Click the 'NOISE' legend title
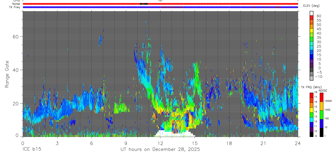The width and height of the screenshot is (335, 155). point(323,90)
